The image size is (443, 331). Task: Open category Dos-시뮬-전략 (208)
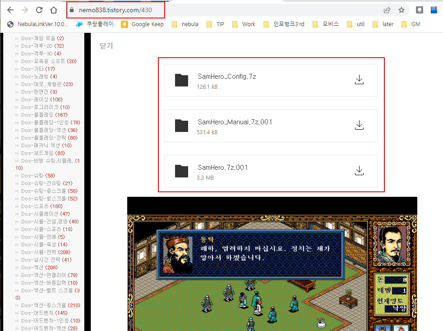(46, 252)
